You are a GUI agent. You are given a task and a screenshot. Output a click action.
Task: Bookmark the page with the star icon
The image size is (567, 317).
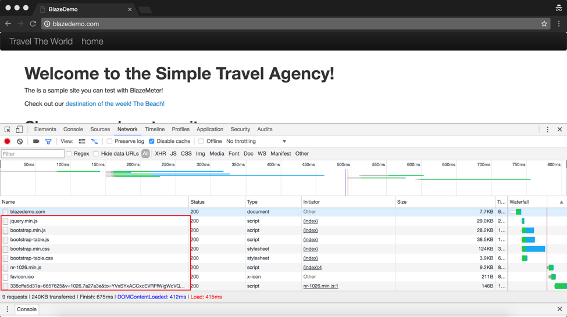(x=544, y=24)
